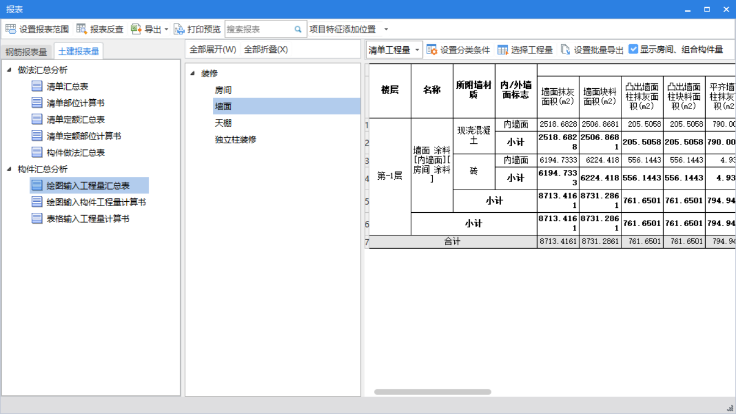Collapse the 做法汇总分析 tree group
This screenshot has height=414, width=736.
9,70
